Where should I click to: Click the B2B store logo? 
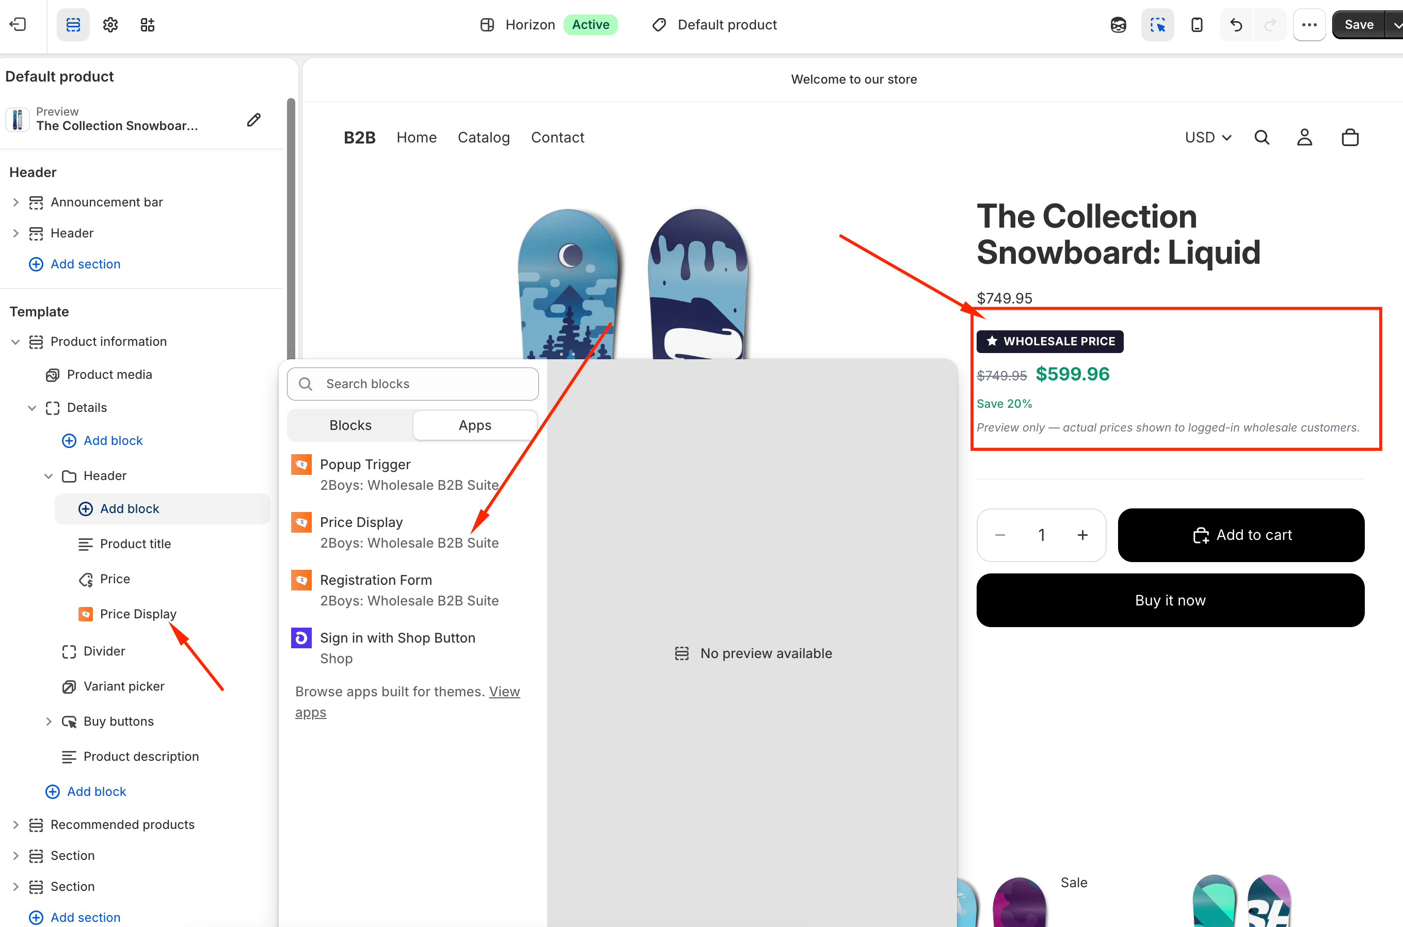pyautogui.click(x=359, y=138)
